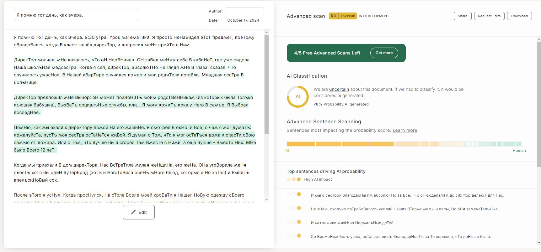Click the Edit button with pencil icon
Image resolution: width=541 pixels, height=252 pixels.
(139, 212)
